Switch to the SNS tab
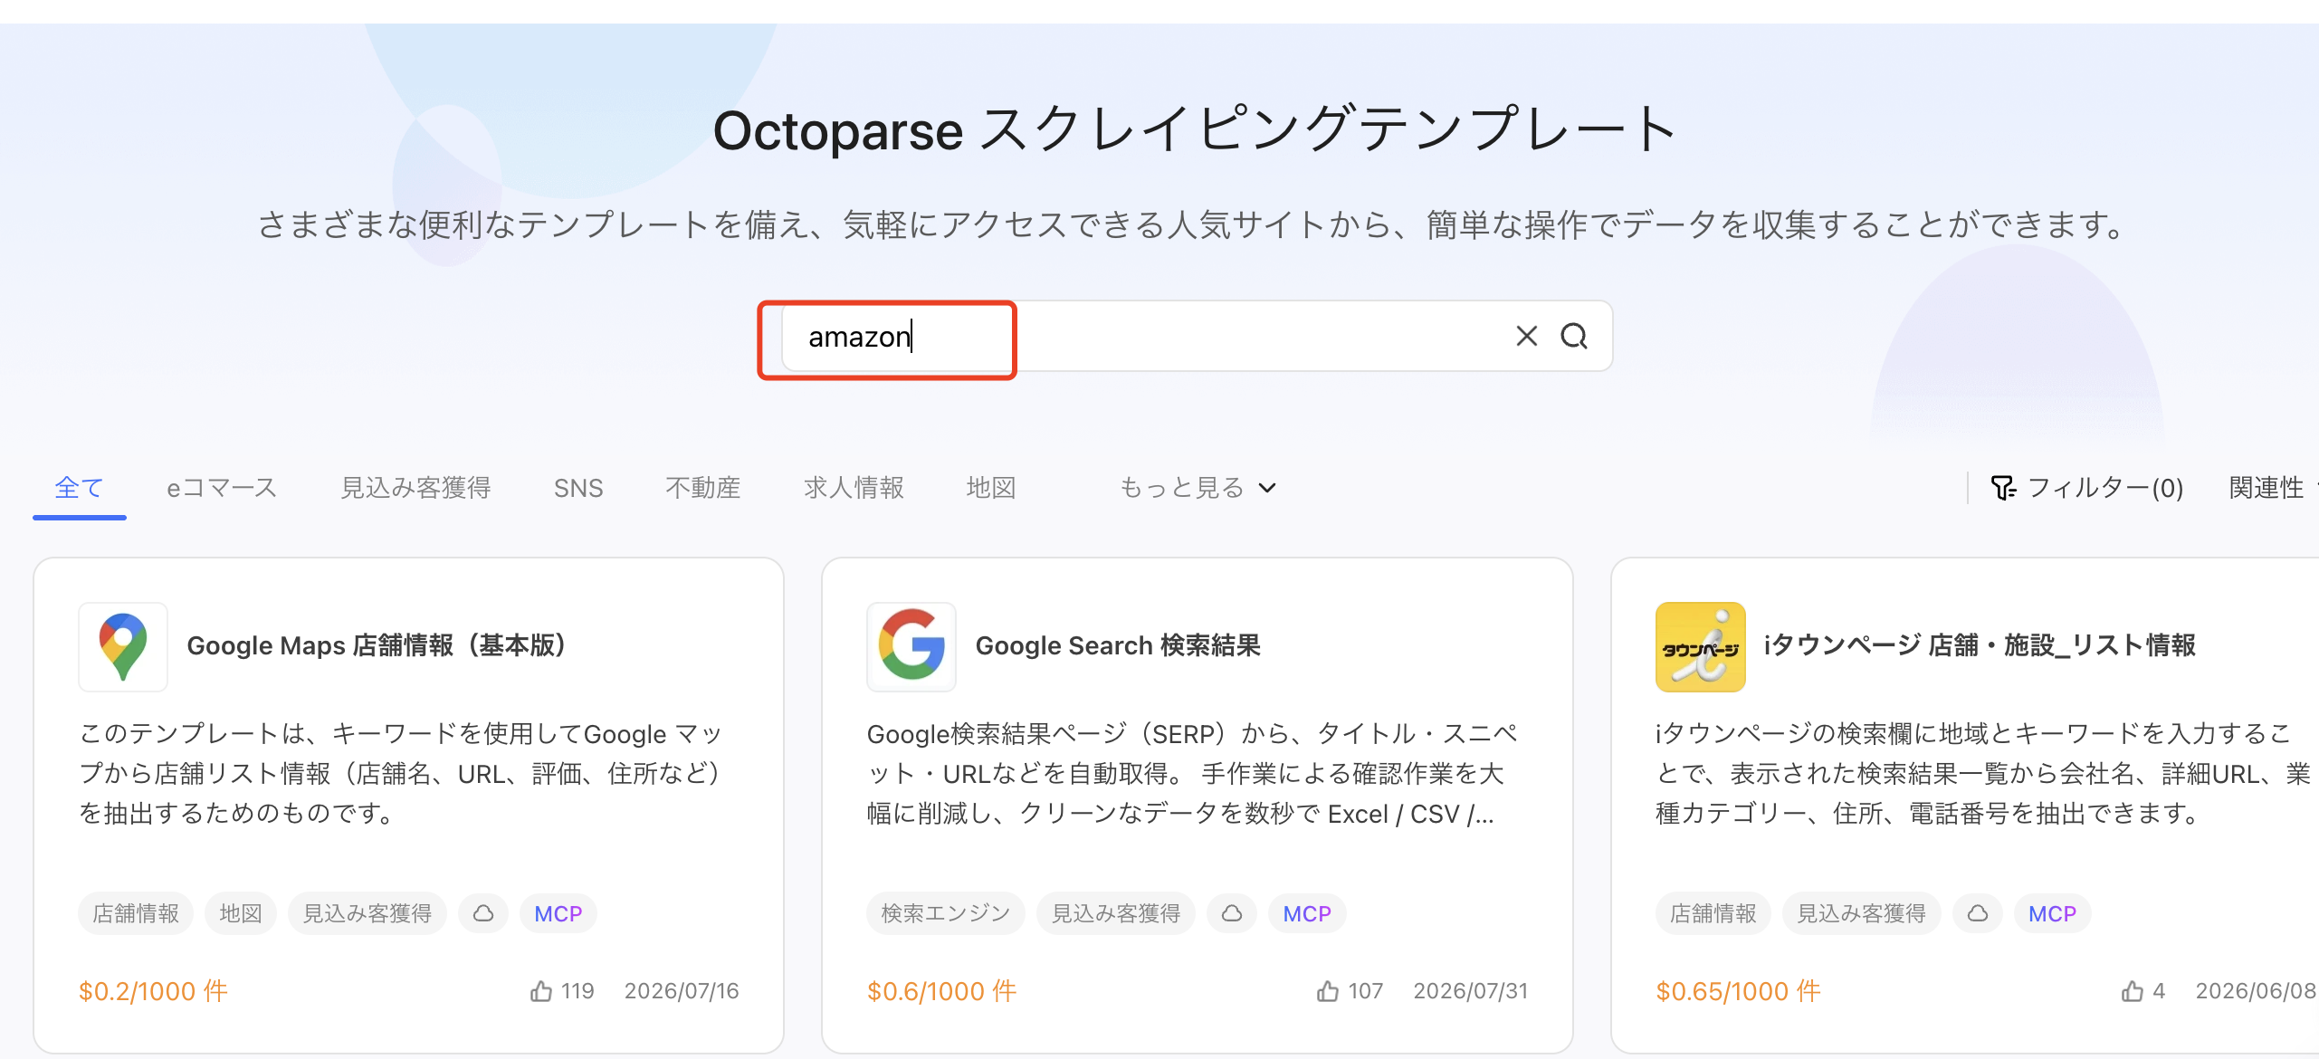This screenshot has height=1059, width=2319. [x=578, y=488]
